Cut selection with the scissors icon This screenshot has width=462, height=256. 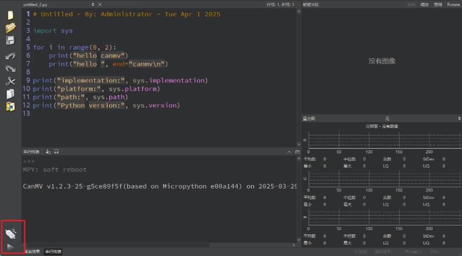tap(10, 81)
